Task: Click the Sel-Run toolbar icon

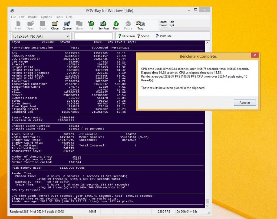Action: (x=104, y=25)
